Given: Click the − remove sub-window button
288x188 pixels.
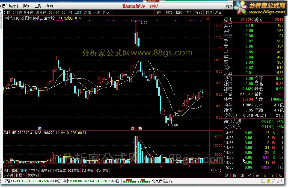Looking at the screenshot, I should 216,171.
